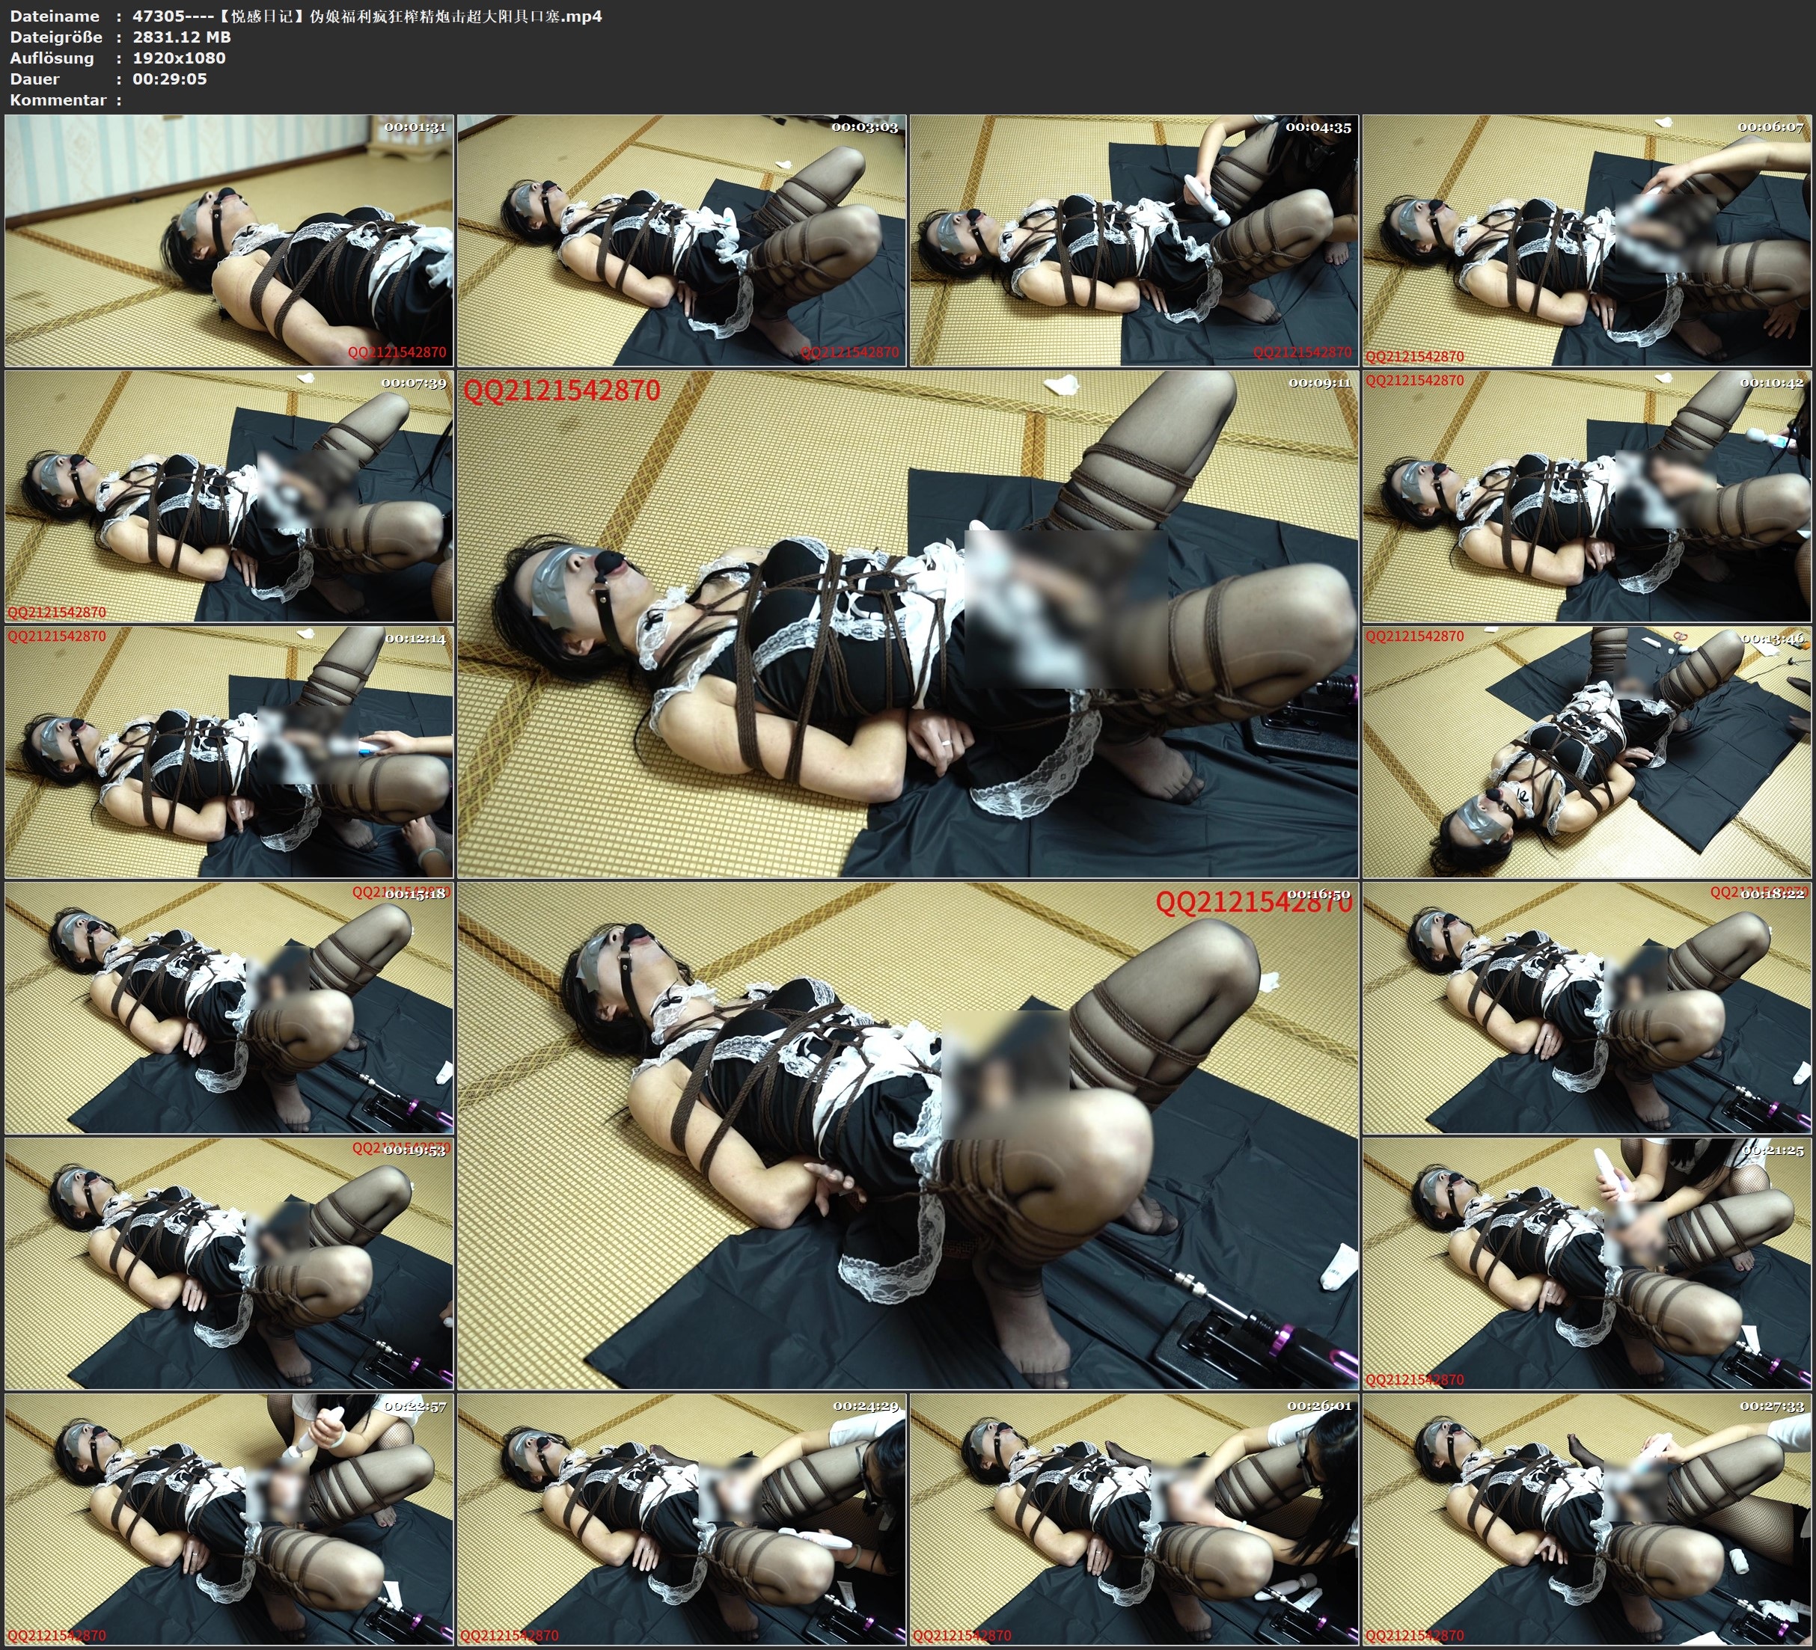Select the thumbnail at 00:03:03
The width and height of the screenshot is (1816, 1650).
[682, 241]
